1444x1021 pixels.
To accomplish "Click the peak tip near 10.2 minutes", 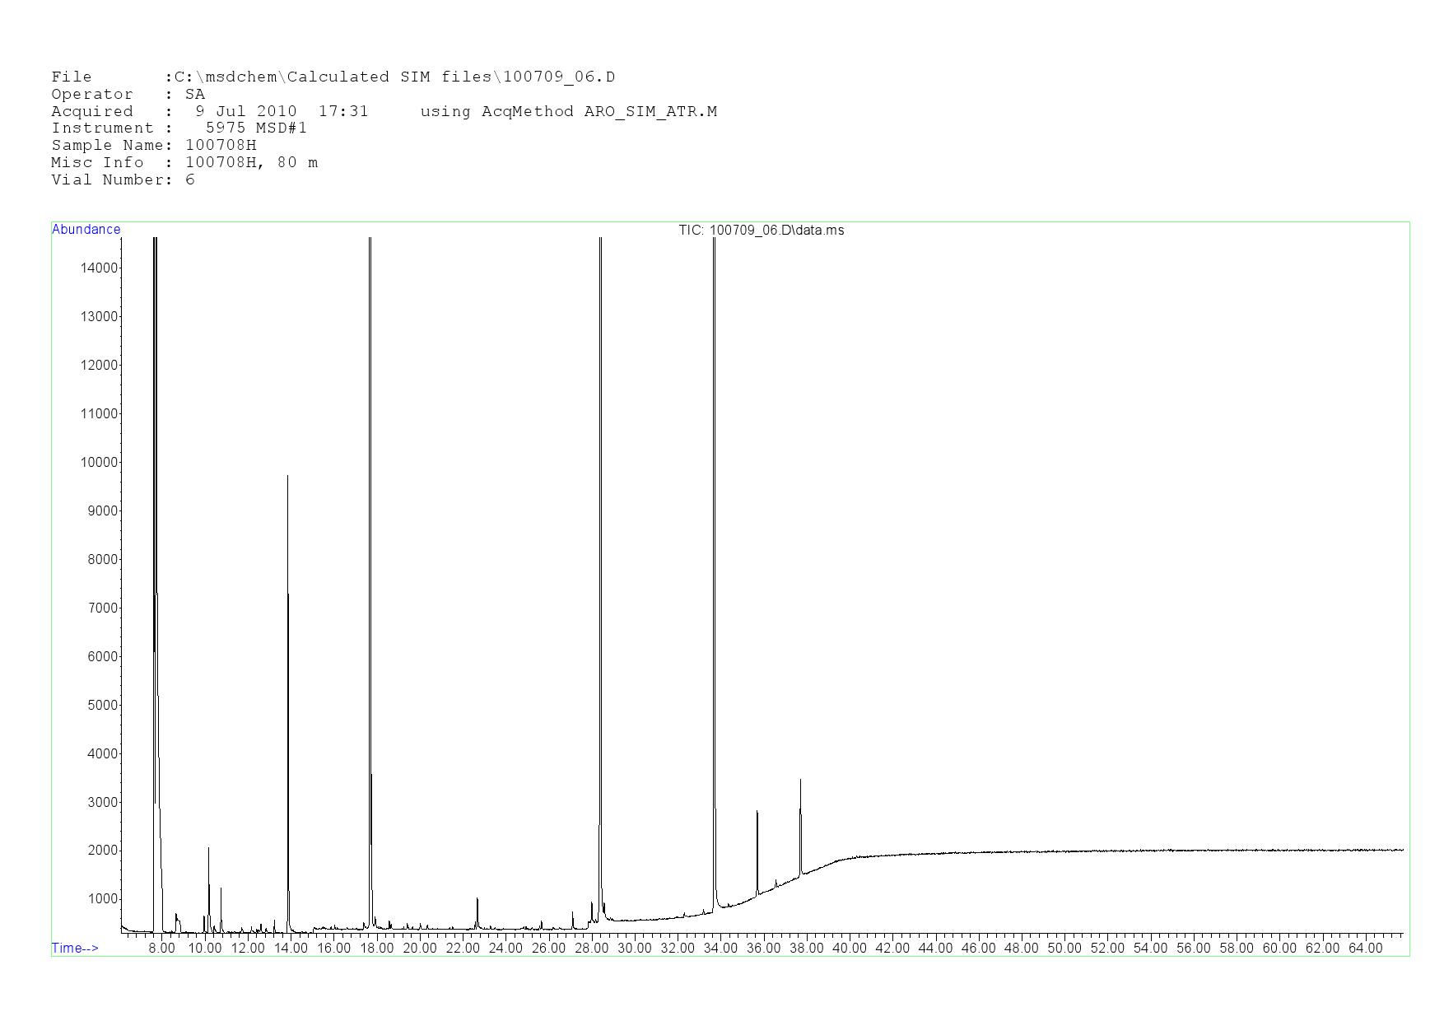I will 208,848.
